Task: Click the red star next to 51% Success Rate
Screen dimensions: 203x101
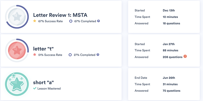Action: click(35, 55)
